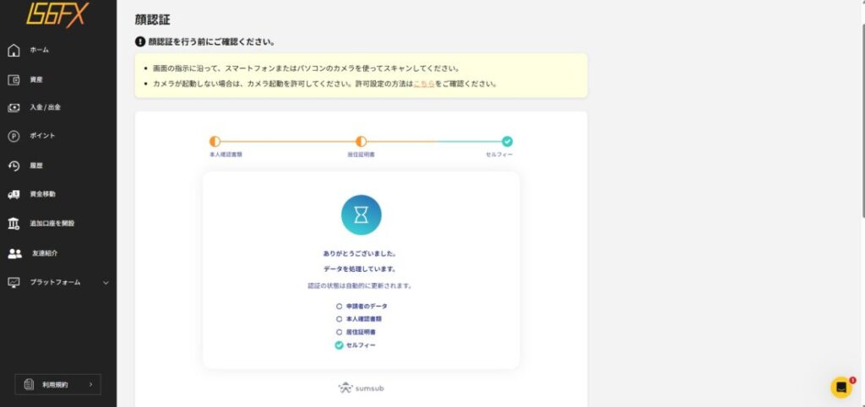Go to the 友達紹介 menu item
Image resolution: width=865 pixels, height=407 pixels.
tap(45, 252)
